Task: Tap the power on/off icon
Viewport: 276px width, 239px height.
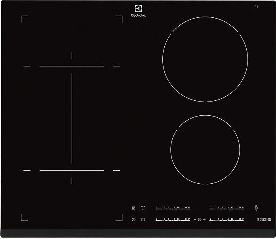Action: [133, 219]
